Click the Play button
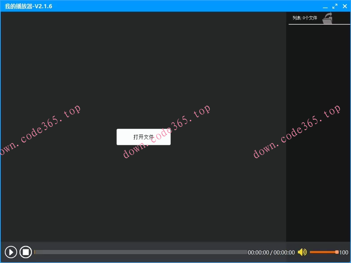This screenshot has height=263, width=351. (11, 252)
